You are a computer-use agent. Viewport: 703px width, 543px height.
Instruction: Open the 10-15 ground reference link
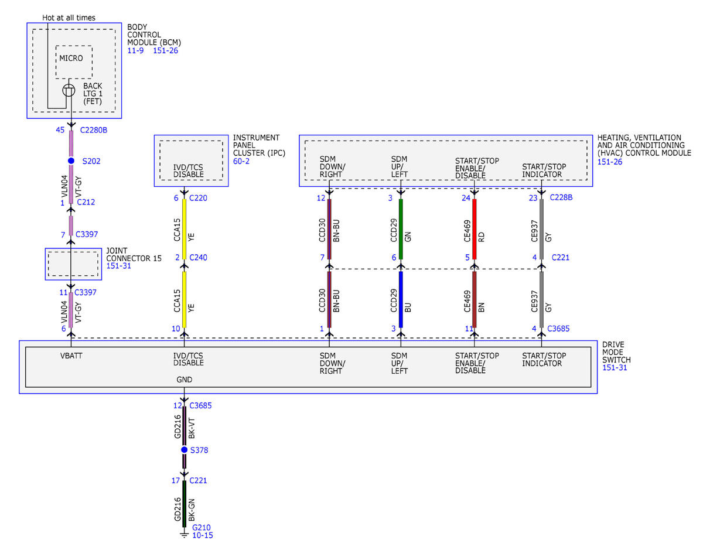click(202, 535)
